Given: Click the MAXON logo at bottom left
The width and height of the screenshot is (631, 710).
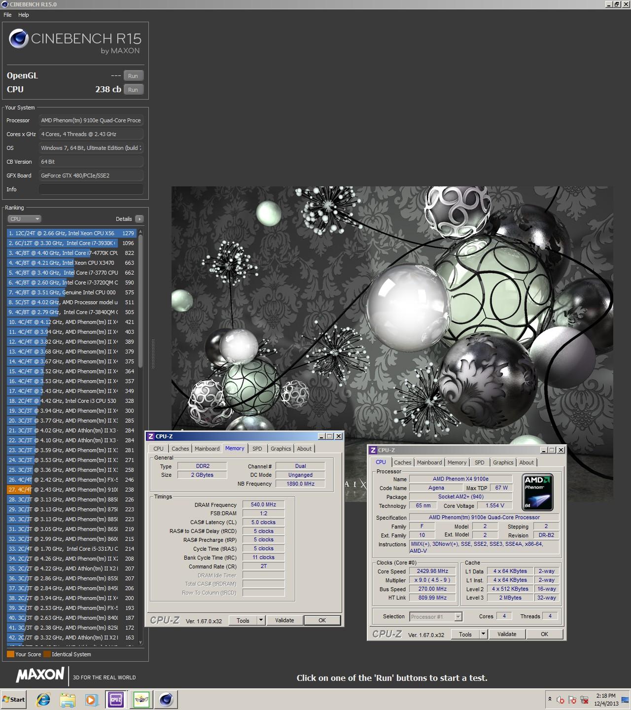Looking at the screenshot, I should click(x=40, y=674).
